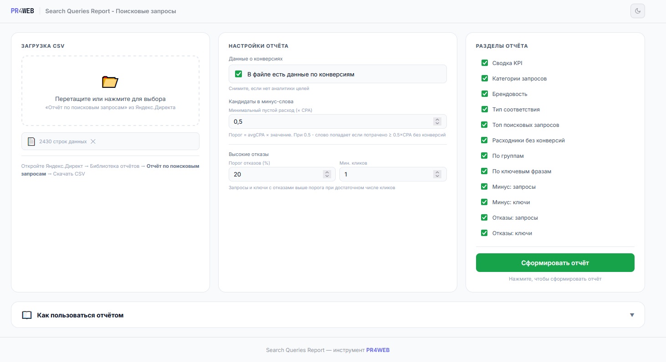Toggle dark mode with the moon icon
The width and height of the screenshot is (666, 362).
coord(638,11)
